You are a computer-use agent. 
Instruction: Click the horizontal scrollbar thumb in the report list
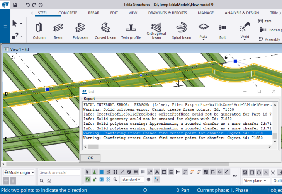pyautogui.click(x=93, y=147)
